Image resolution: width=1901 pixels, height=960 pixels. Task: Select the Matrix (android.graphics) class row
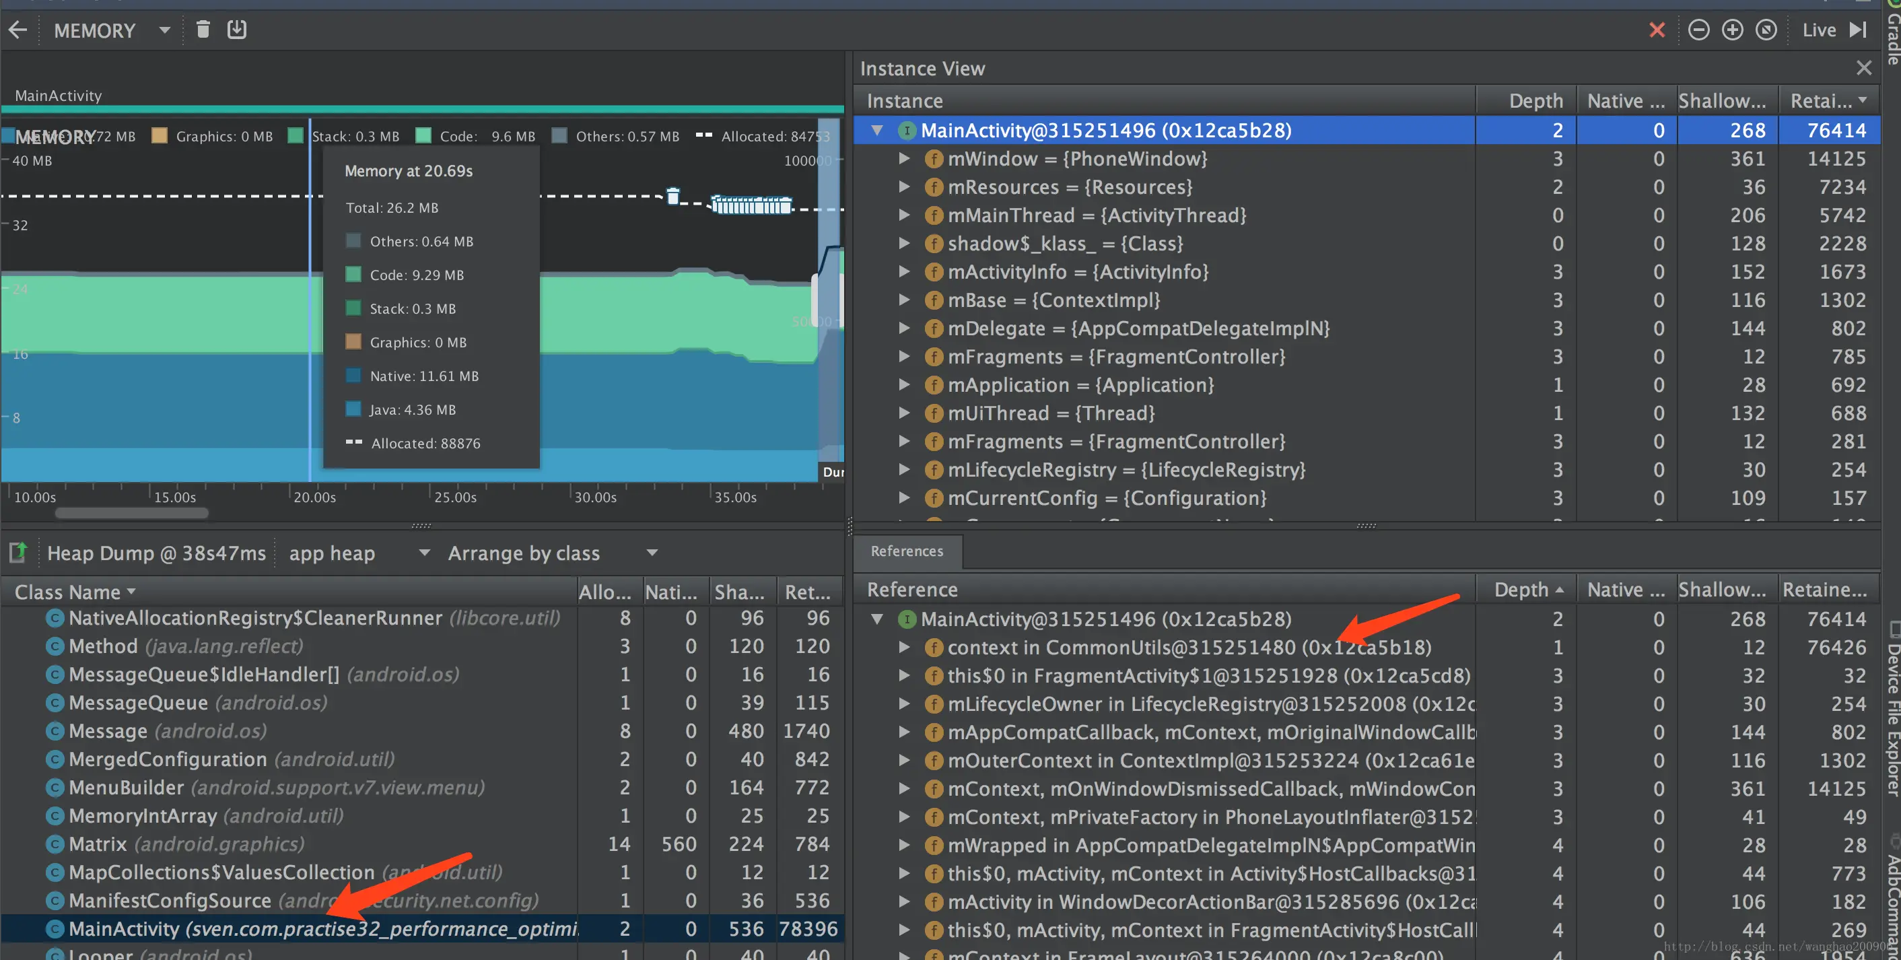click(422, 844)
